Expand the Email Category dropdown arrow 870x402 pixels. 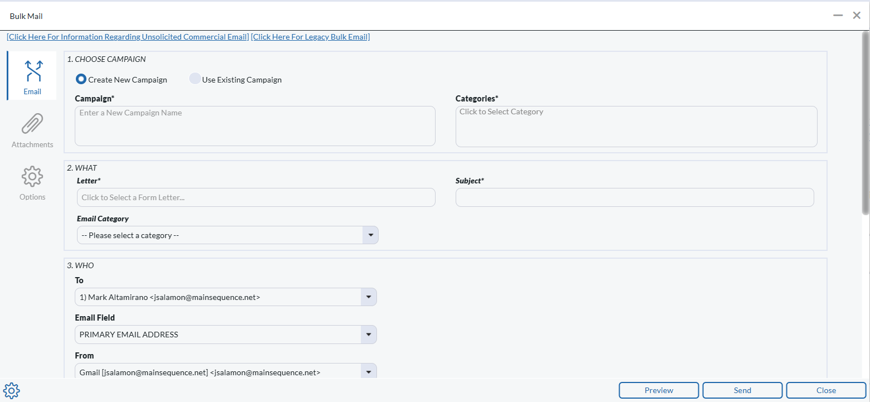[370, 235]
